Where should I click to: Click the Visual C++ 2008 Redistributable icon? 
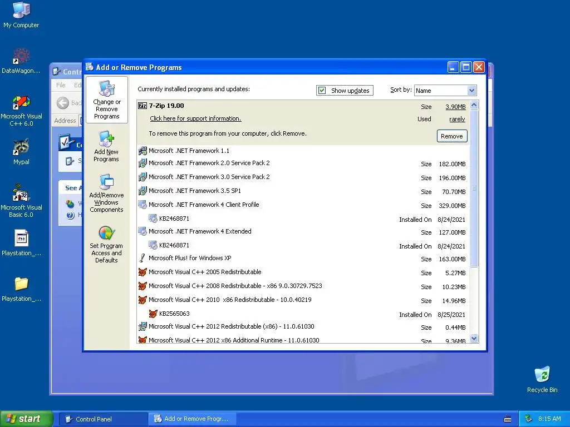click(x=142, y=286)
